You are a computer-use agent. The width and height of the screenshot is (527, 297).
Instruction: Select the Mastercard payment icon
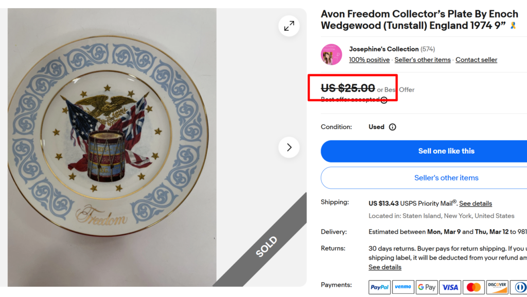473,287
